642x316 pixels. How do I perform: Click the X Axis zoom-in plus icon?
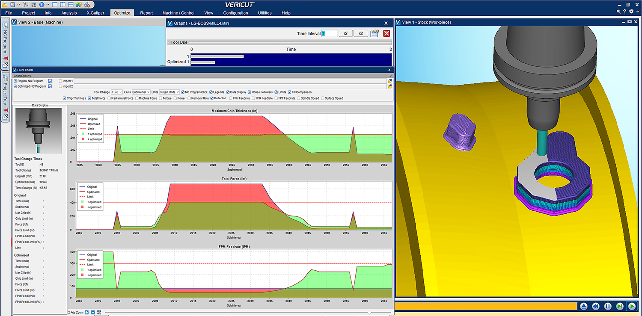87,312
